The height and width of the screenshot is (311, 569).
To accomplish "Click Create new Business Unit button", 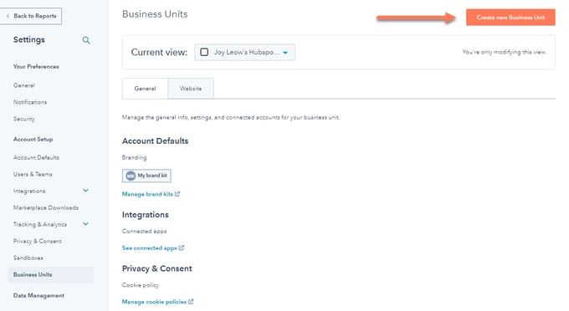I will [x=510, y=18].
